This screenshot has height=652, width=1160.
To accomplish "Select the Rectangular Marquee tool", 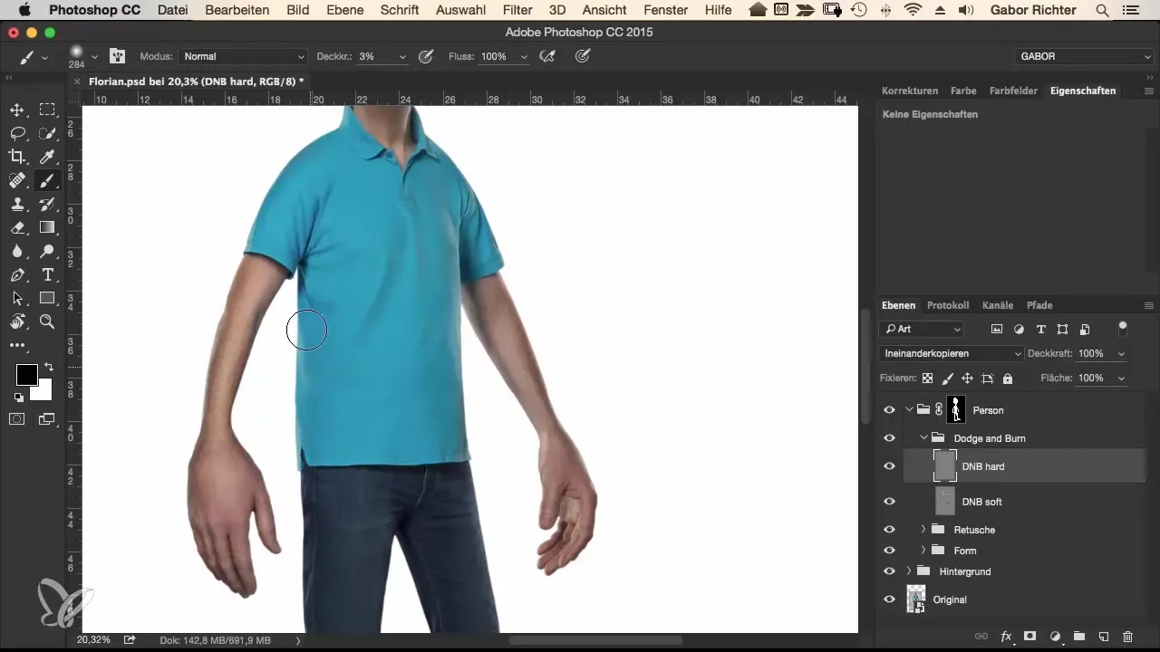I will pos(47,110).
